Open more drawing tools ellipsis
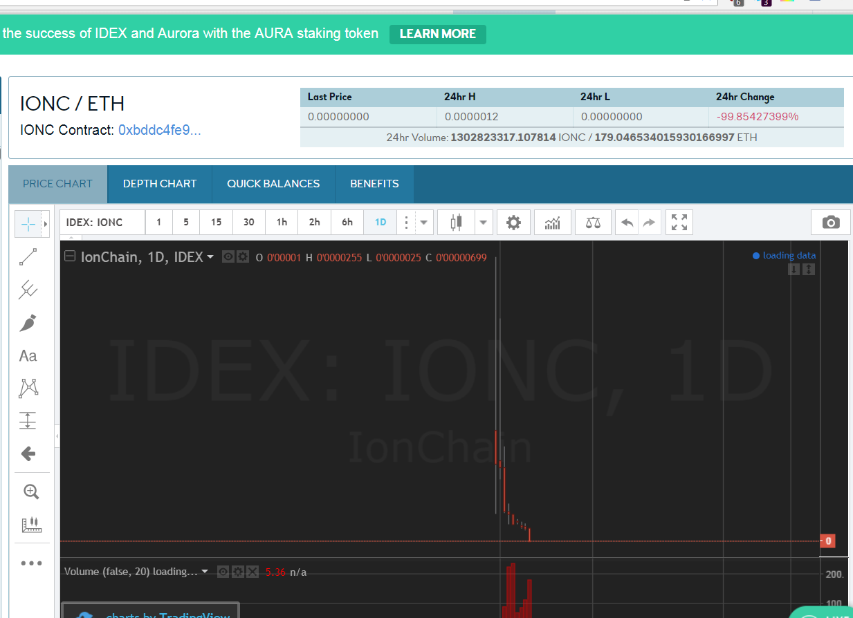 (31, 563)
